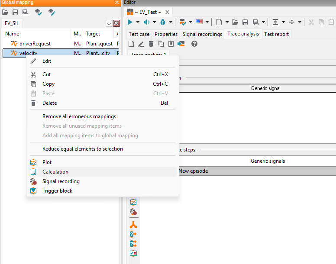Switch to the Test report tab

pos(276,34)
